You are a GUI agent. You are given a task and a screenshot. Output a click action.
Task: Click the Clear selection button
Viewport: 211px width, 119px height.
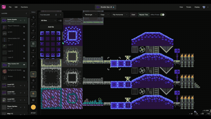[x=133, y=15]
